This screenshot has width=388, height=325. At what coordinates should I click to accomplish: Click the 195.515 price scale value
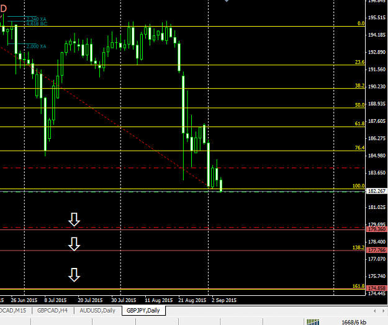[377, 17]
